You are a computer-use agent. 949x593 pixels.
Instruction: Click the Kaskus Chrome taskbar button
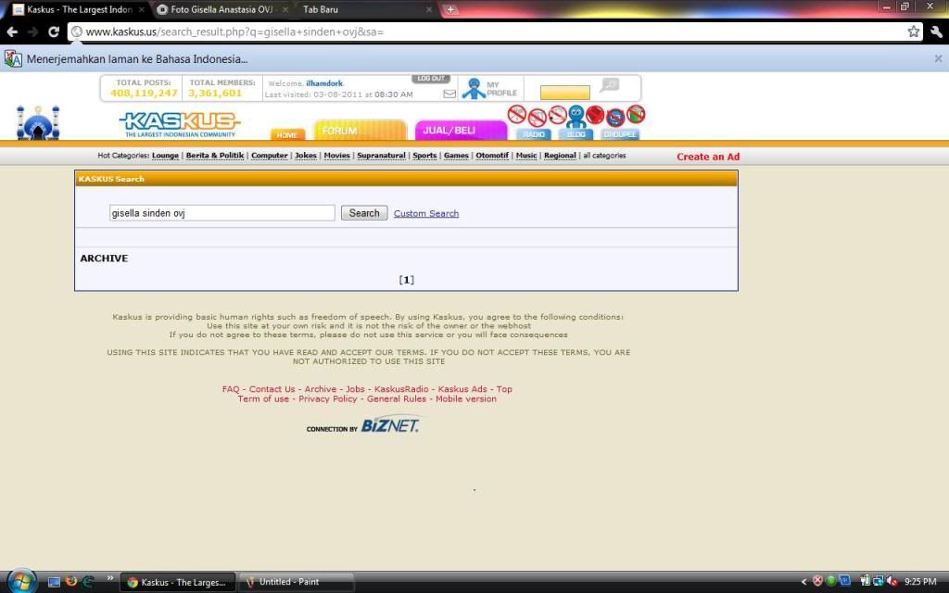point(178,582)
